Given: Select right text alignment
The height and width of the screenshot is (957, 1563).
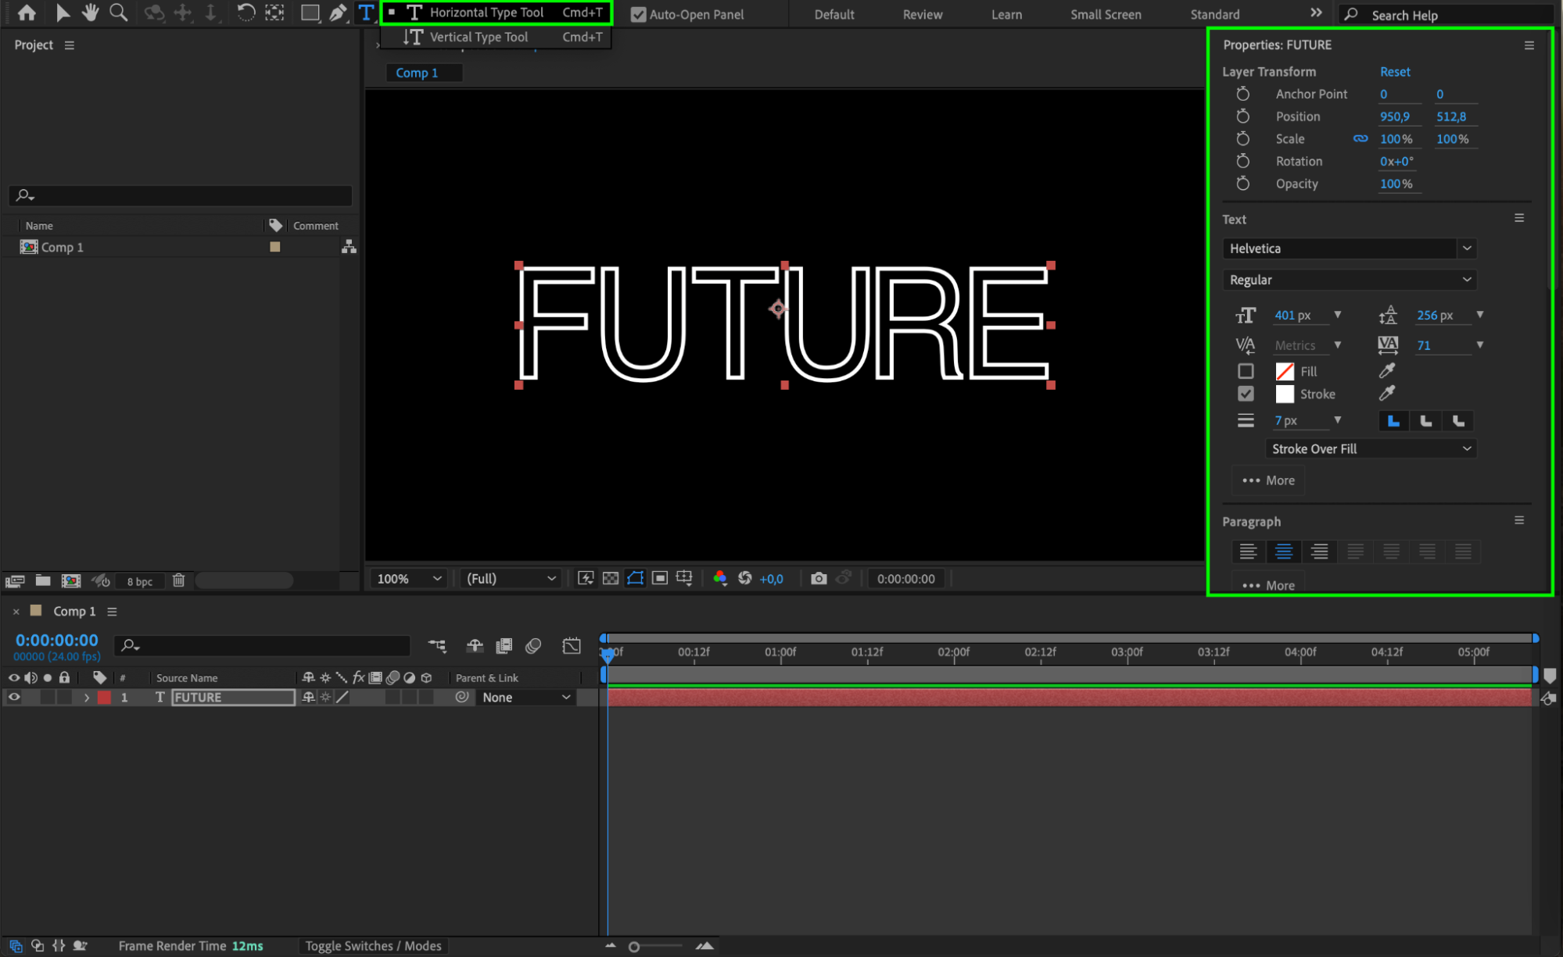Looking at the screenshot, I should coord(1319,552).
